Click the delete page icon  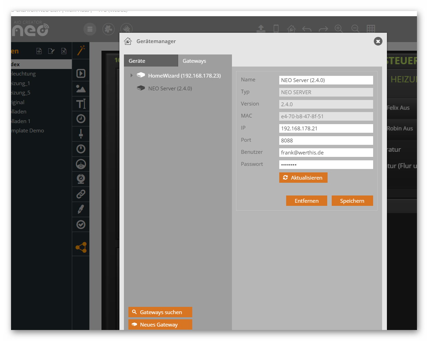64,51
